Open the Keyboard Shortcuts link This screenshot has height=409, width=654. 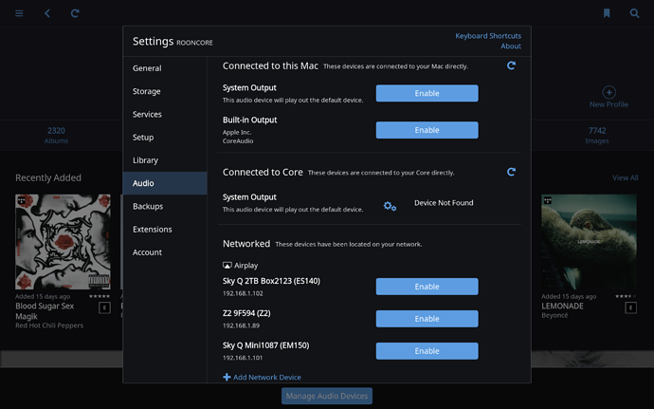point(488,36)
